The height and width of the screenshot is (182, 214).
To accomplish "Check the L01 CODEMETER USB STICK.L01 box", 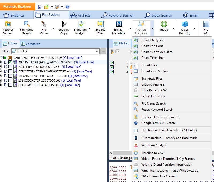I will click(x=10, y=80).
